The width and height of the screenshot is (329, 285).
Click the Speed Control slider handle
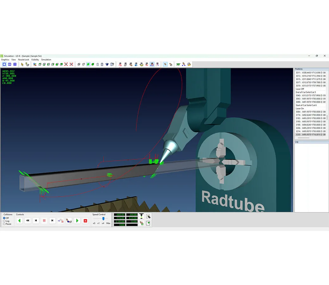103,218
